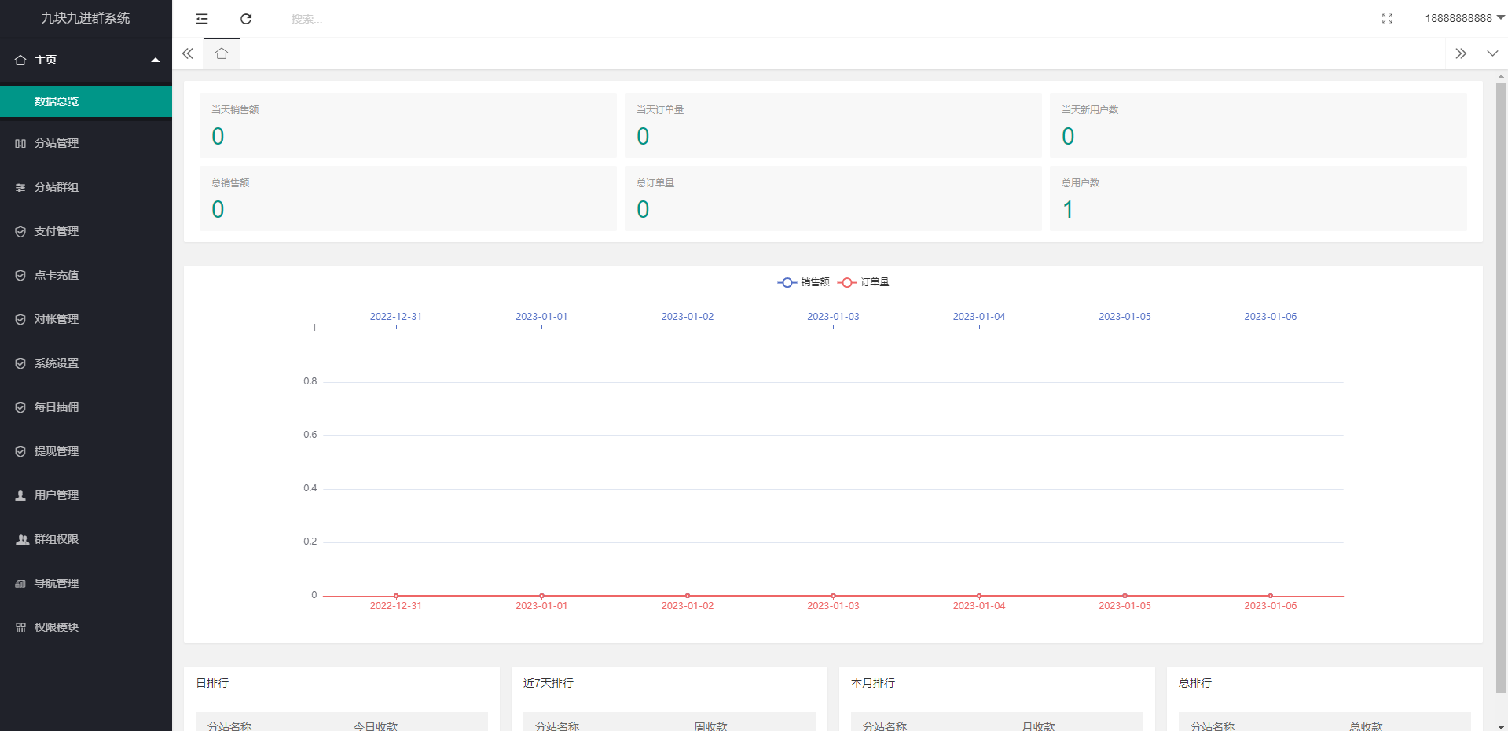
Task: Open 支付管理 in sidebar
Action: [x=86, y=231]
